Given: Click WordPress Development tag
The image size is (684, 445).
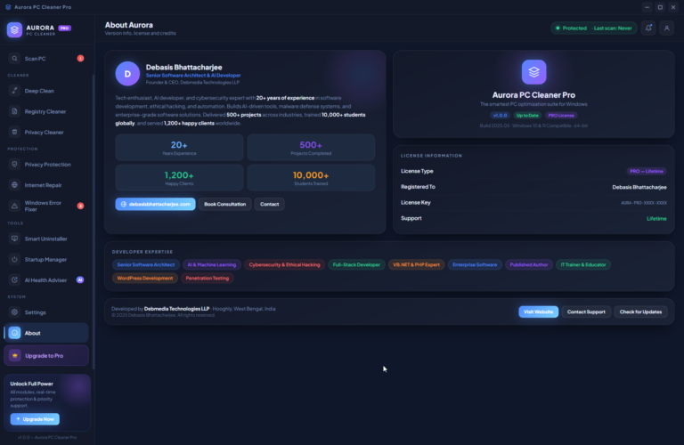Looking at the screenshot, I should click(x=145, y=278).
